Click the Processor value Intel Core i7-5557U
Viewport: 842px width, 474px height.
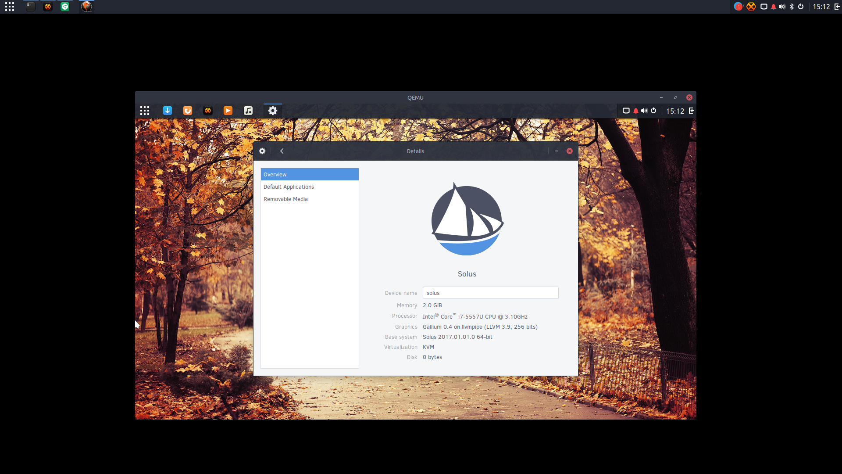475,316
